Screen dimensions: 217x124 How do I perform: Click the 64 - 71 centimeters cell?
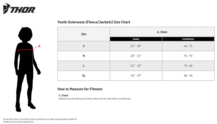click(x=188, y=46)
